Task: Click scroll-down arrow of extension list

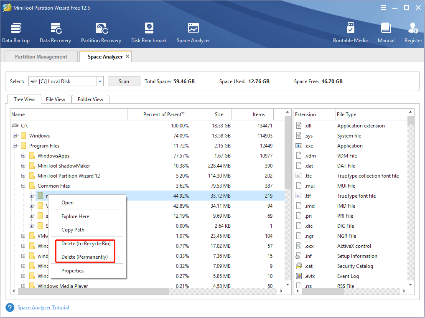Action: (x=411, y=285)
